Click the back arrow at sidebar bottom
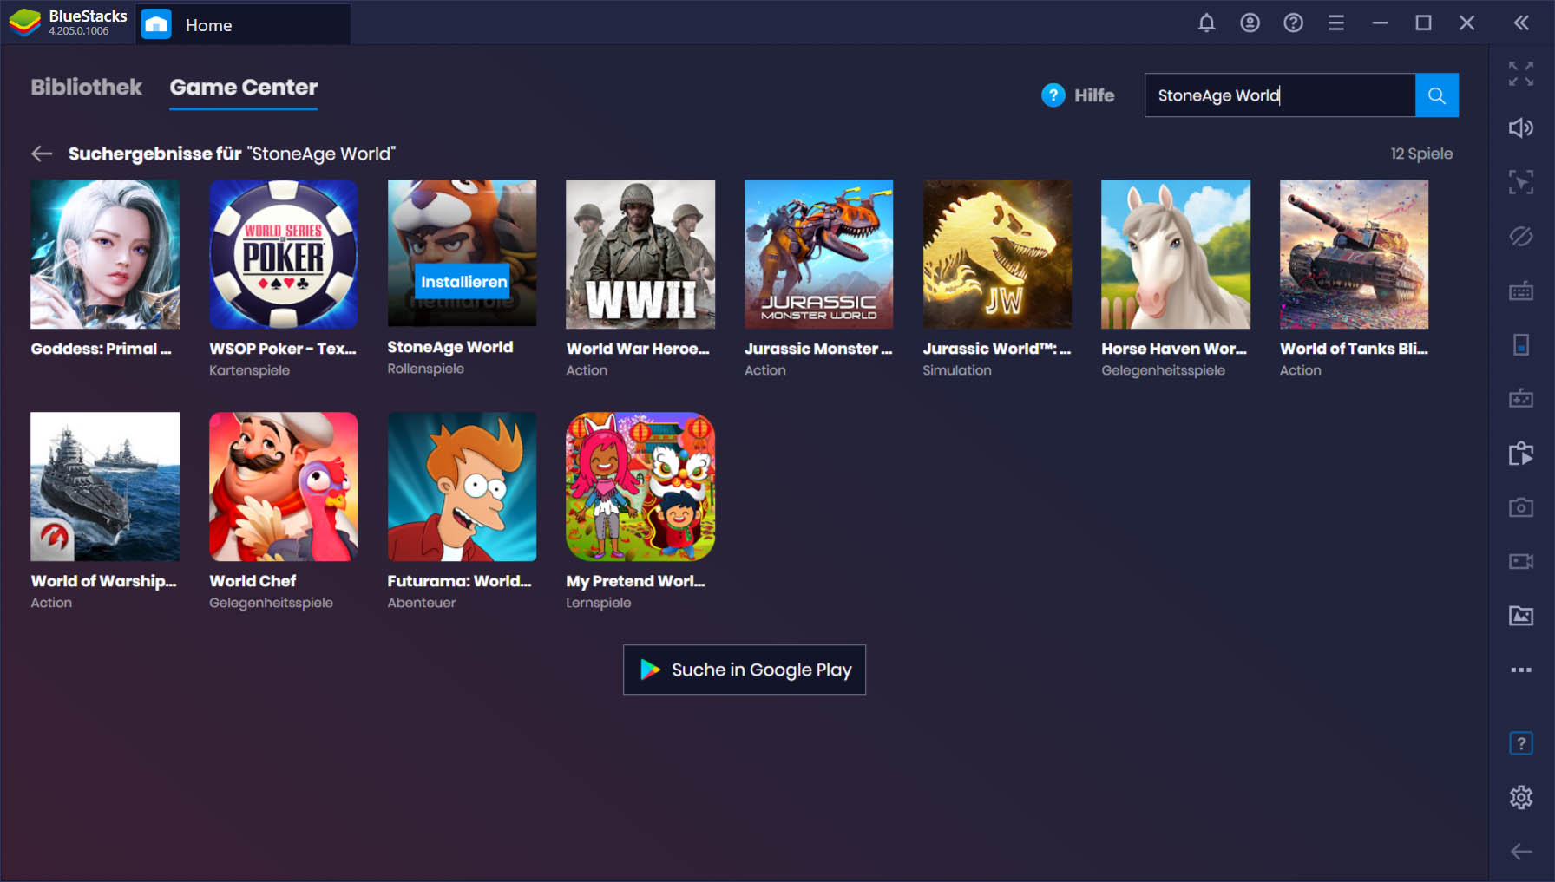Viewport: 1555px width, 882px height. point(1521,852)
